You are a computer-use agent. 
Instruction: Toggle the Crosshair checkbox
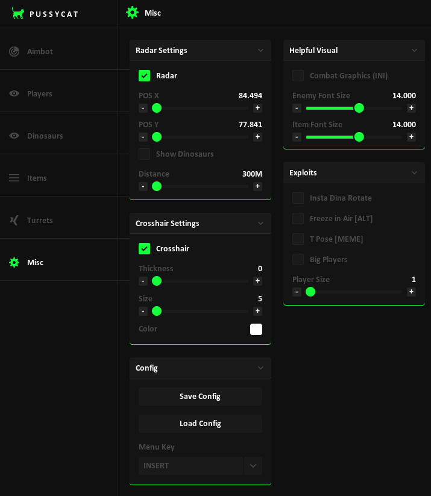click(x=144, y=248)
